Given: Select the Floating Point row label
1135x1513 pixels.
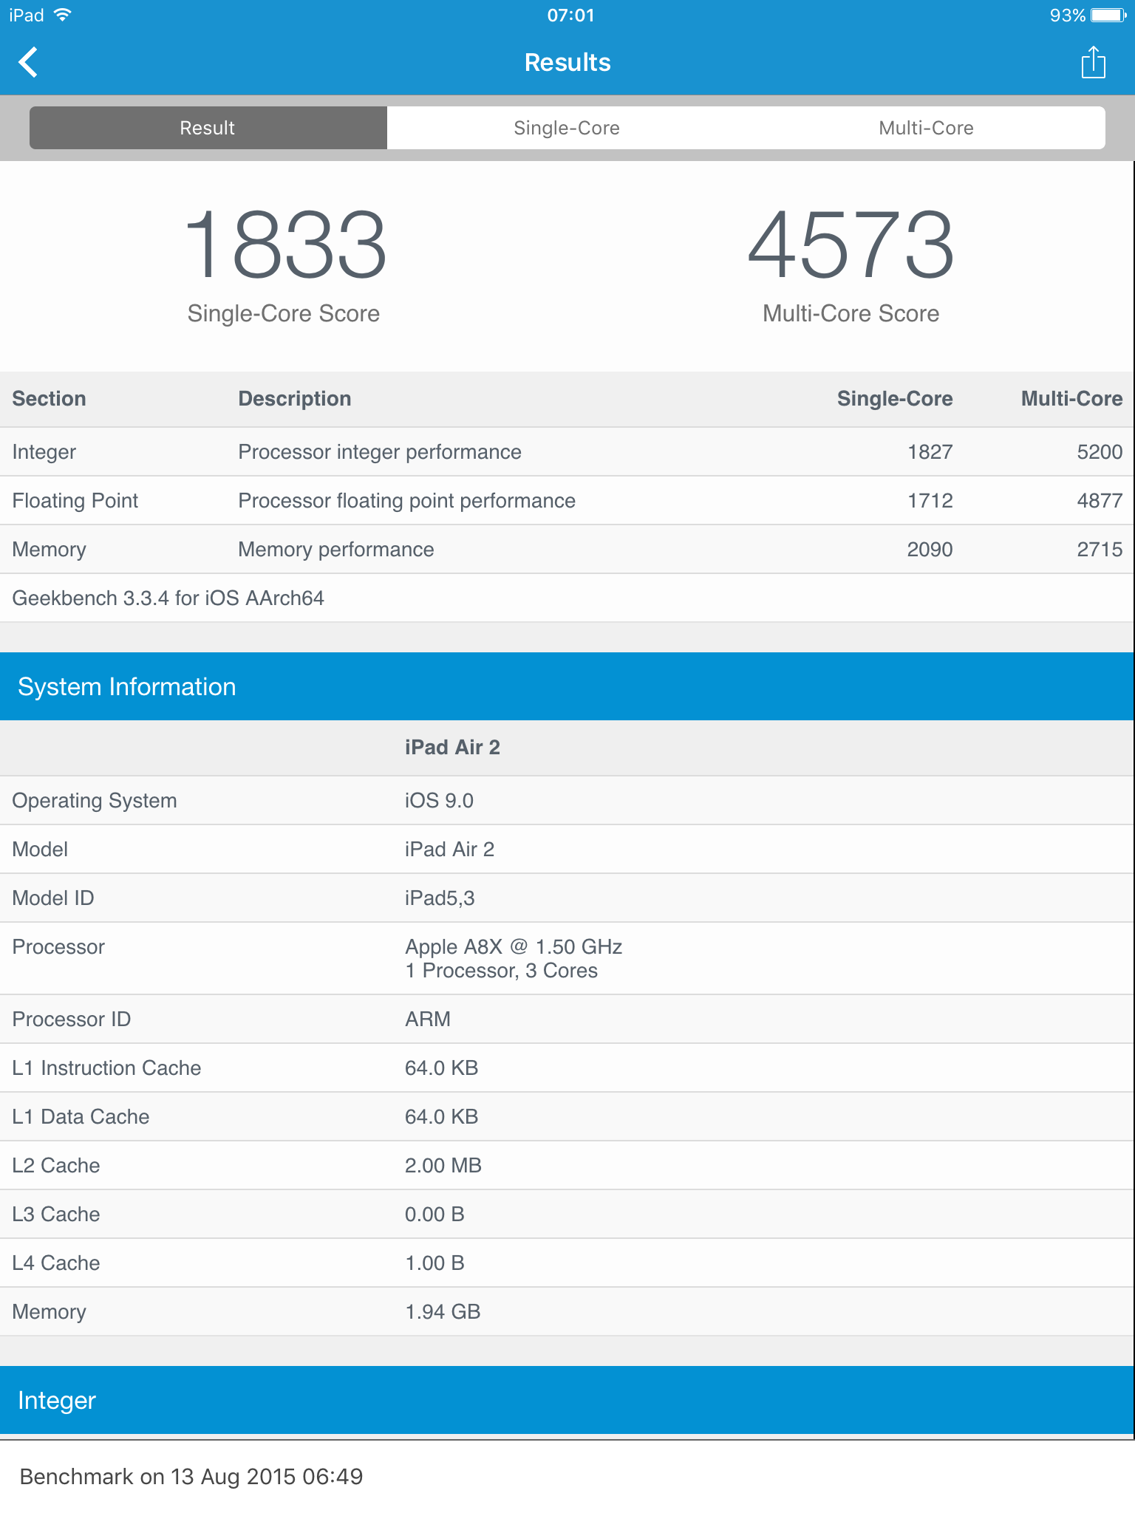Looking at the screenshot, I should click(x=75, y=501).
